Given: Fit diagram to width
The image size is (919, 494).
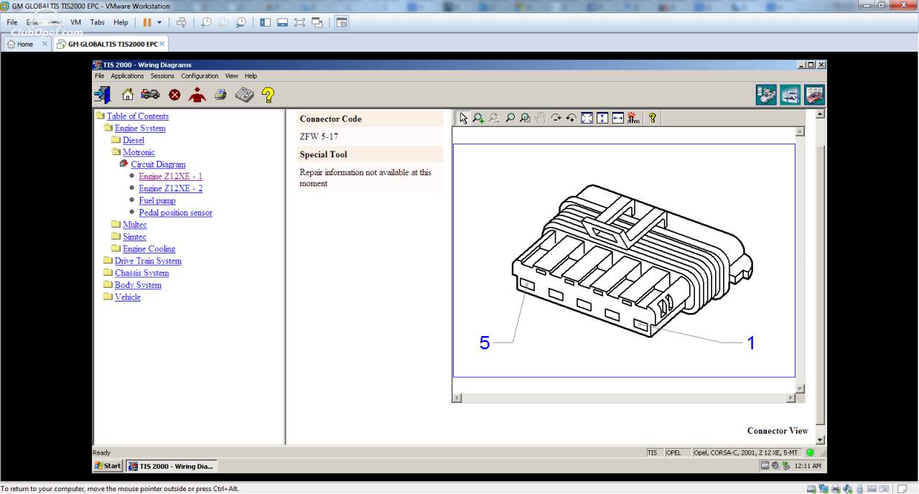Looking at the screenshot, I should point(617,118).
